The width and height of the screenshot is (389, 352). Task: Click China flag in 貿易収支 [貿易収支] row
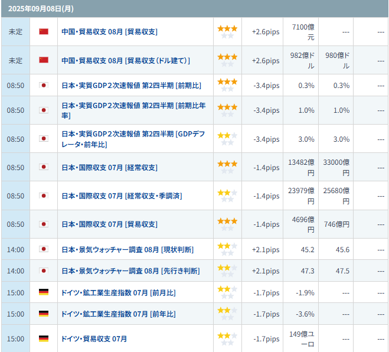[x=44, y=31]
